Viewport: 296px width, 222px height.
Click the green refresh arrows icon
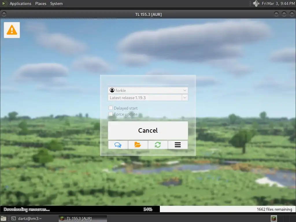(x=158, y=145)
